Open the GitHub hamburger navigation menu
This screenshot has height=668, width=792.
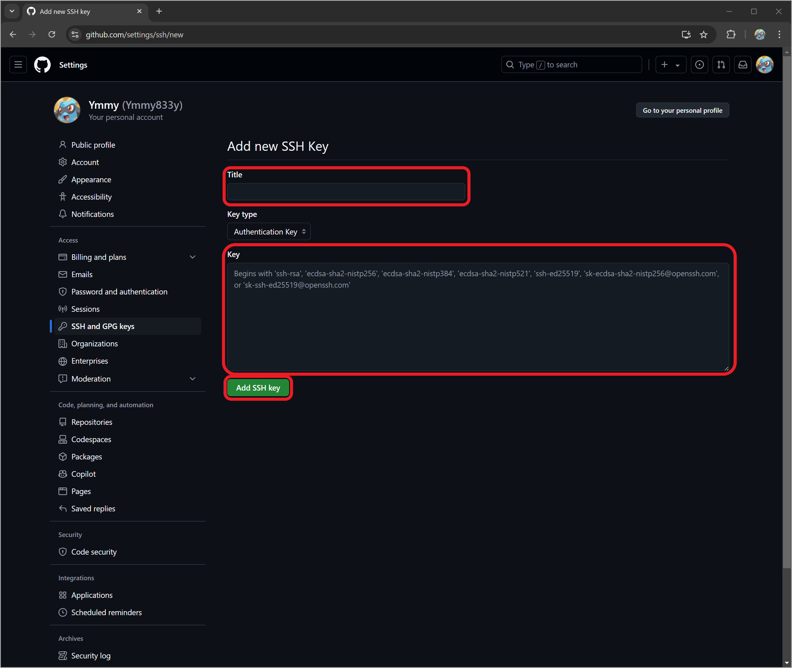coord(18,65)
